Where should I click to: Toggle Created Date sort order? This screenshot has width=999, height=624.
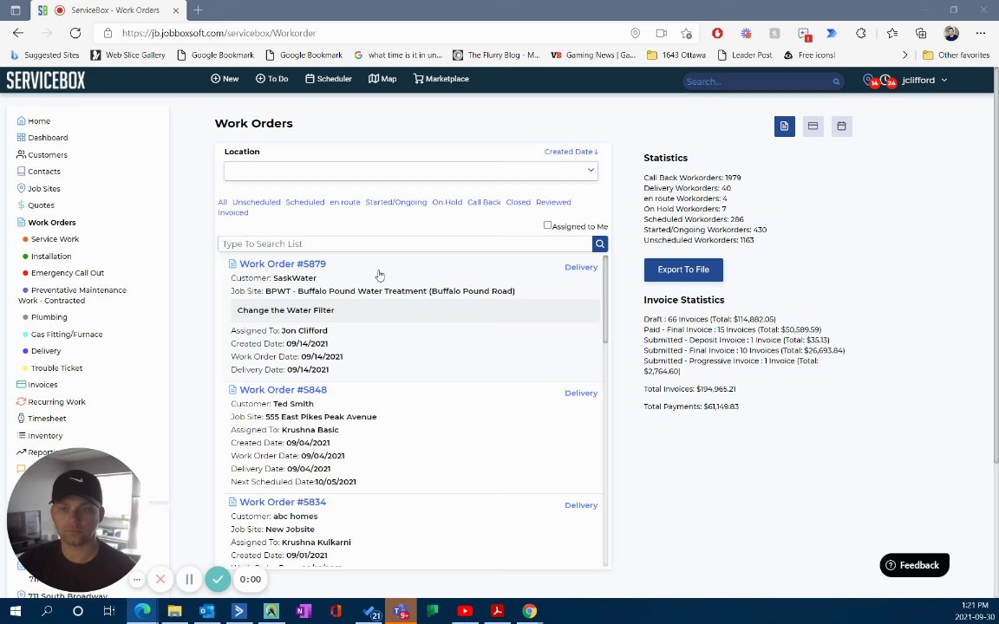tap(571, 152)
